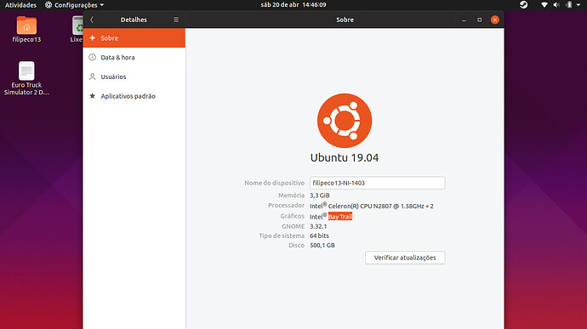Click the Nome do dispositivo field
Viewport: 587px width, 329px height.
(x=378, y=183)
